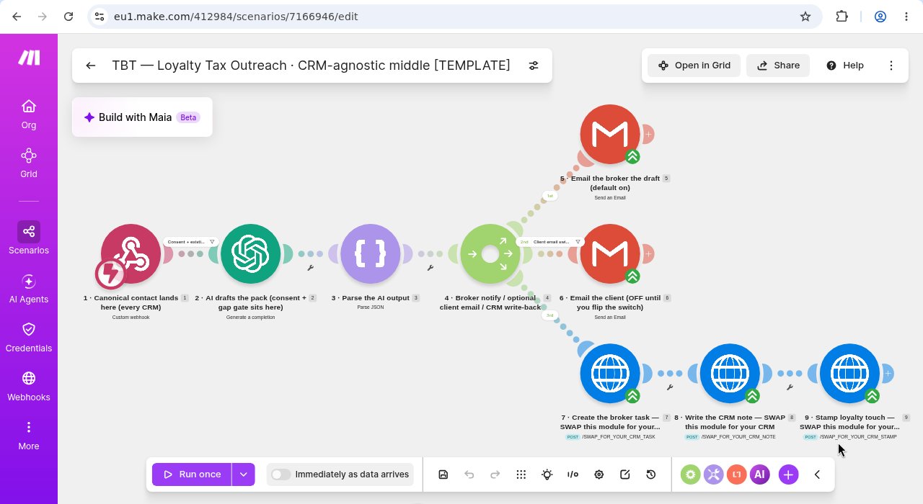Image resolution: width=923 pixels, height=504 pixels.
Task: Toggle the Immediately as data arrives scheduling switch
Action: 281,474
